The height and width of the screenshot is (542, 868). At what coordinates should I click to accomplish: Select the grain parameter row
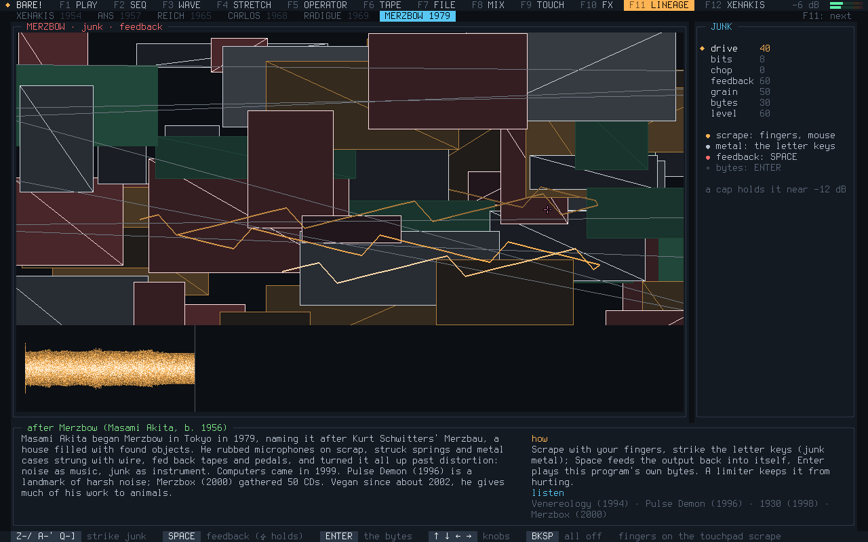tap(741, 91)
